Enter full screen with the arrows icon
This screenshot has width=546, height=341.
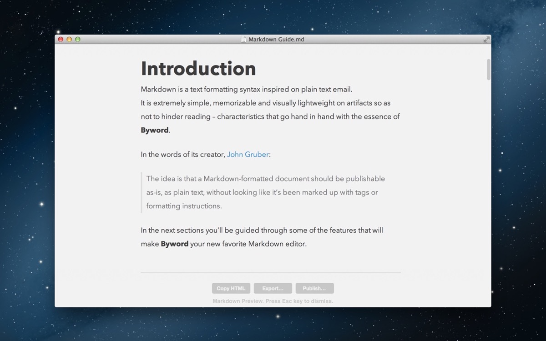click(486, 40)
